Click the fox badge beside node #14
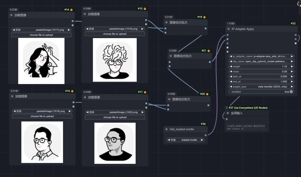The image size is (301, 177). tap(71, 10)
